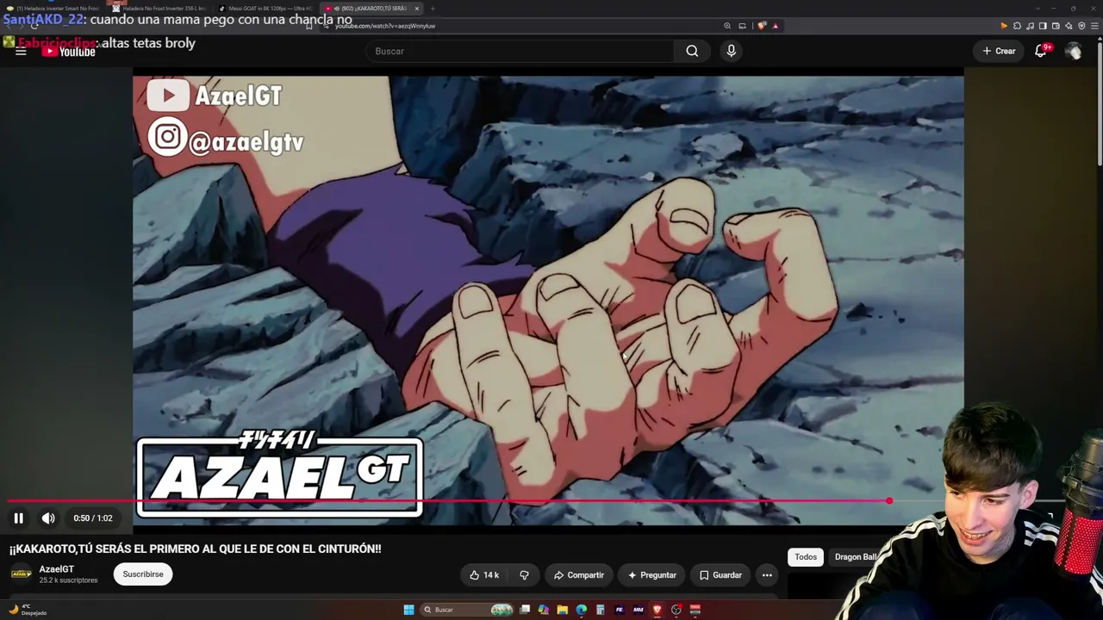The width and height of the screenshot is (1103, 620).
Task: Click the address bar URL
Action: (x=384, y=26)
